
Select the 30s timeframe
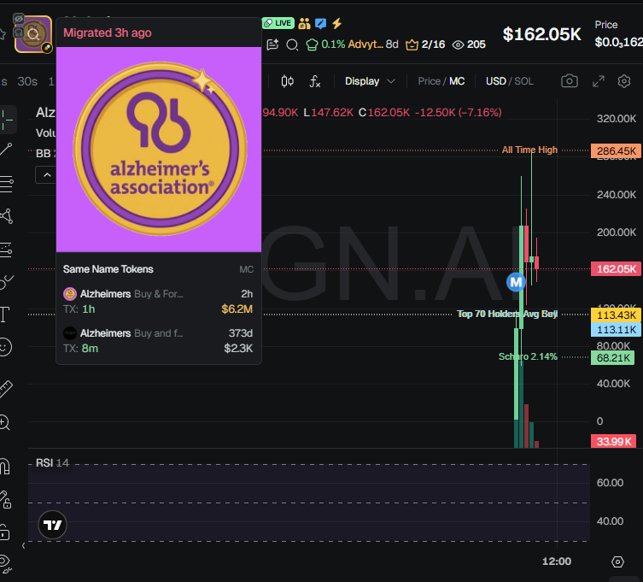pyautogui.click(x=27, y=81)
